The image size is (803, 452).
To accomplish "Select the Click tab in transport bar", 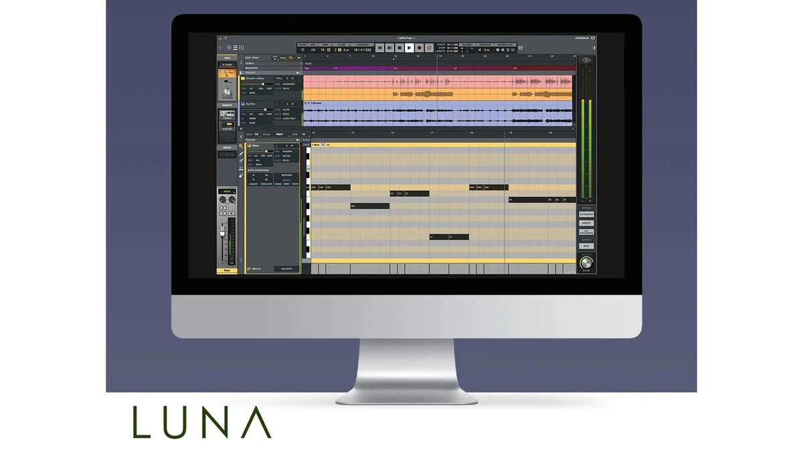I will (341, 45).
